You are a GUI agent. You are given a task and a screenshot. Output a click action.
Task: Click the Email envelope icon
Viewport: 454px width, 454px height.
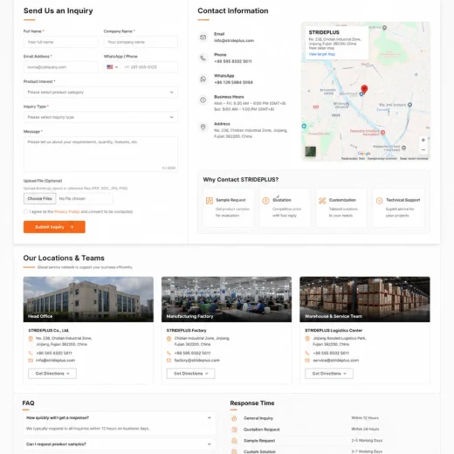203,38
